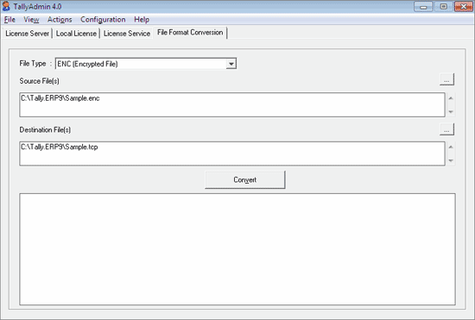Click up arrow beside Source File(s) box
Screen dimensions: 475x320
pyautogui.click(x=451, y=98)
